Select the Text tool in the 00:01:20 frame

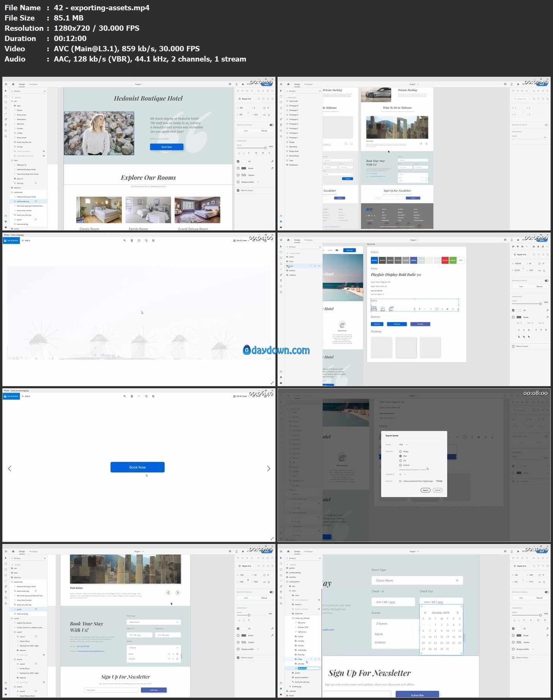tap(6, 125)
